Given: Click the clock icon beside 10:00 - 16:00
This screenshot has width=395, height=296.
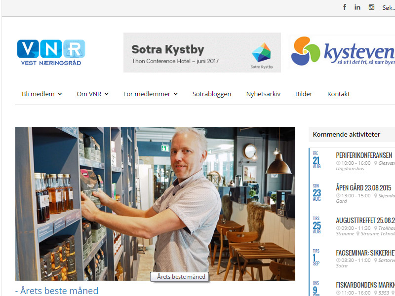Looking at the screenshot, I should (338, 163).
